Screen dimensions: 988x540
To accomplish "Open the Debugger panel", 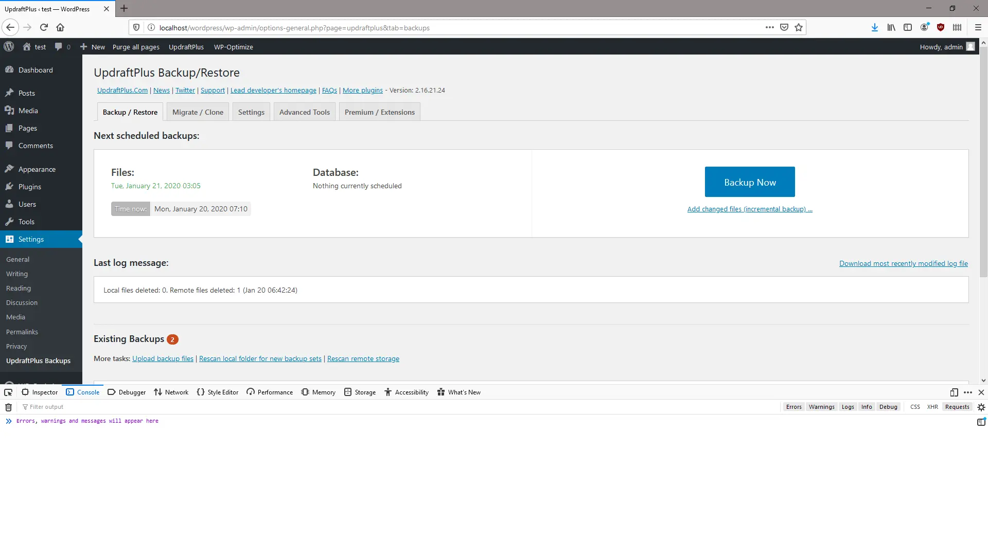I will tap(127, 392).
